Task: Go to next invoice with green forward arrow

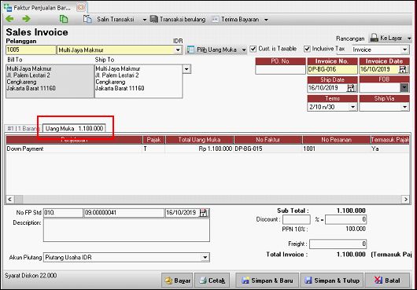Action: click(x=26, y=19)
